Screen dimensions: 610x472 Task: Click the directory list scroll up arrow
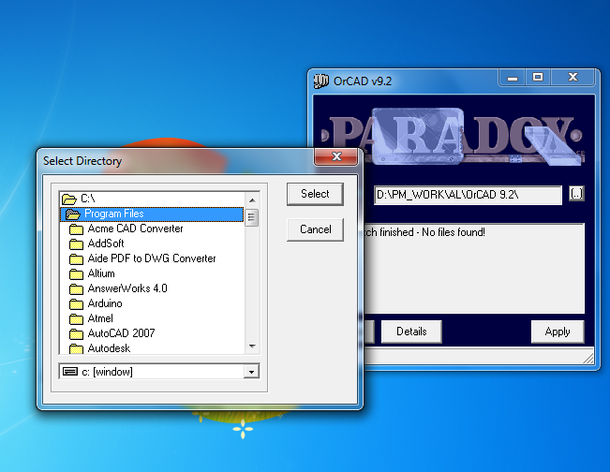(x=252, y=199)
